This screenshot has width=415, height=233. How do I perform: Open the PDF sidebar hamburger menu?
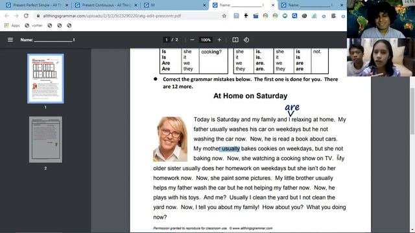click(x=10, y=40)
